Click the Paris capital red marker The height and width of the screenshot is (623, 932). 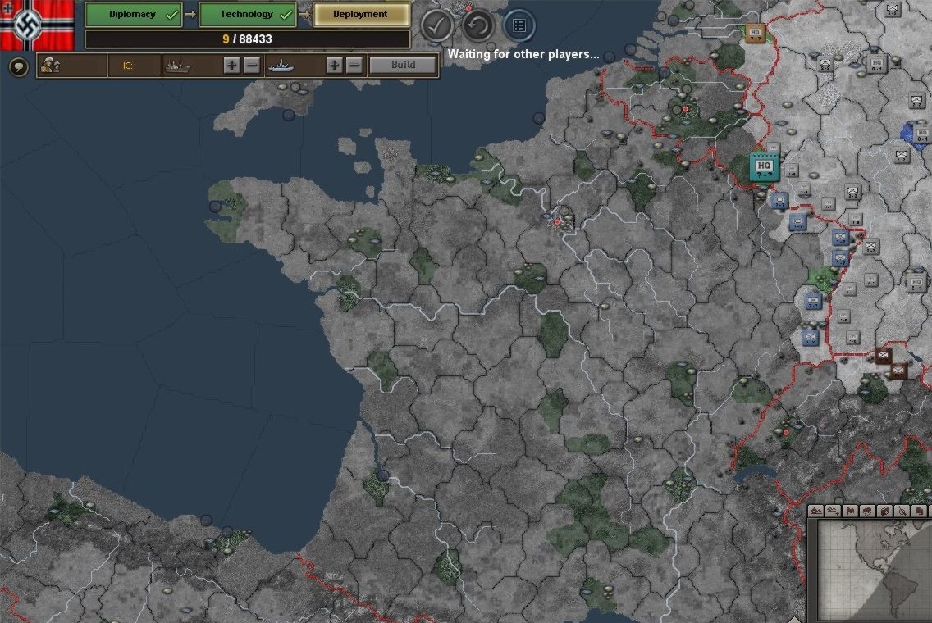point(557,221)
